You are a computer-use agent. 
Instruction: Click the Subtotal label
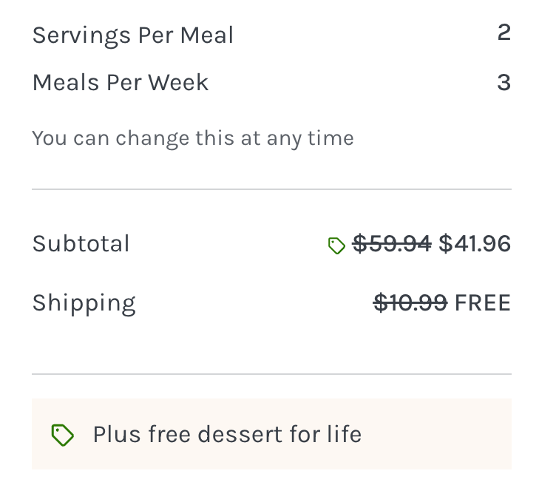81,244
